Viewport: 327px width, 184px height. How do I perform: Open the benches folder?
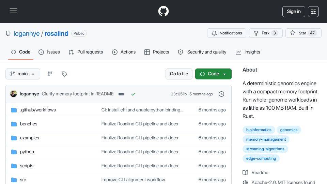click(x=29, y=124)
